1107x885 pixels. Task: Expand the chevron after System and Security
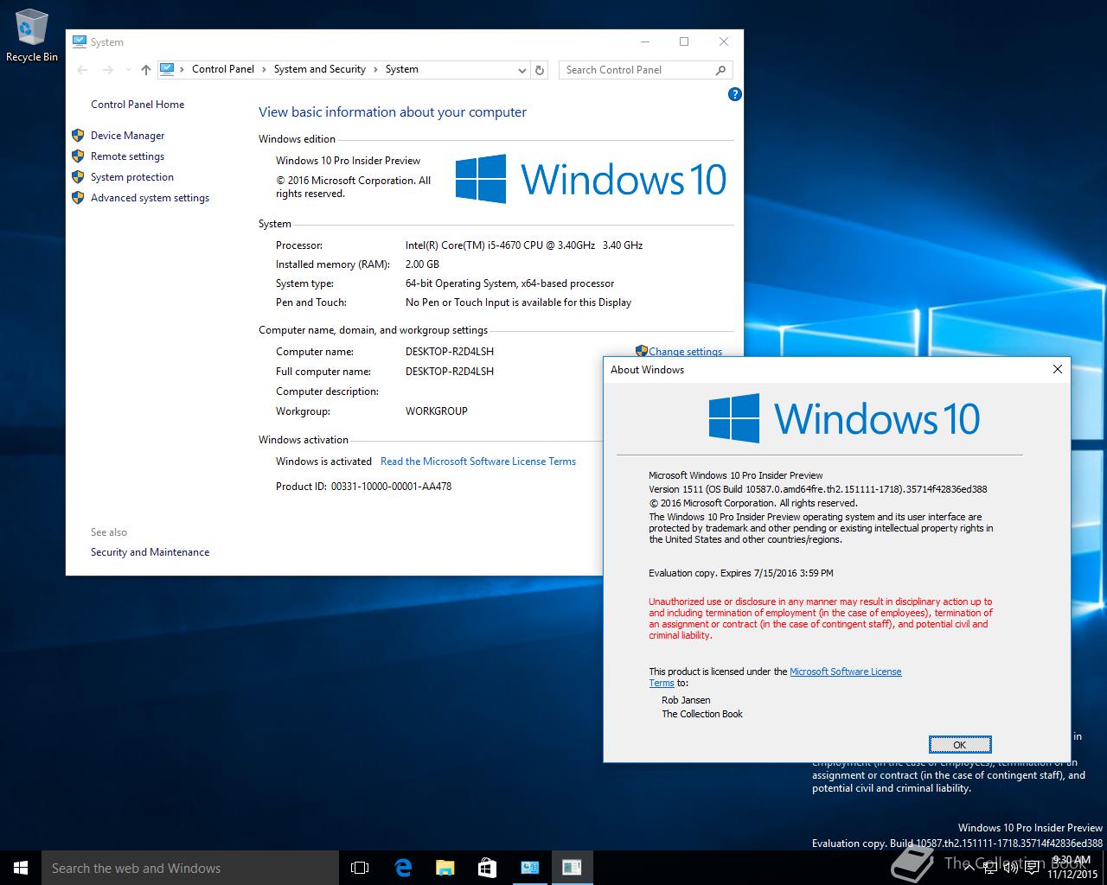click(x=375, y=69)
